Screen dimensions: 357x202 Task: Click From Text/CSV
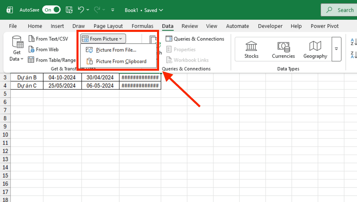[x=48, y=39]
